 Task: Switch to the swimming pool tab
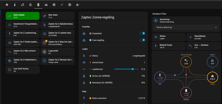(x=30, y=5)
